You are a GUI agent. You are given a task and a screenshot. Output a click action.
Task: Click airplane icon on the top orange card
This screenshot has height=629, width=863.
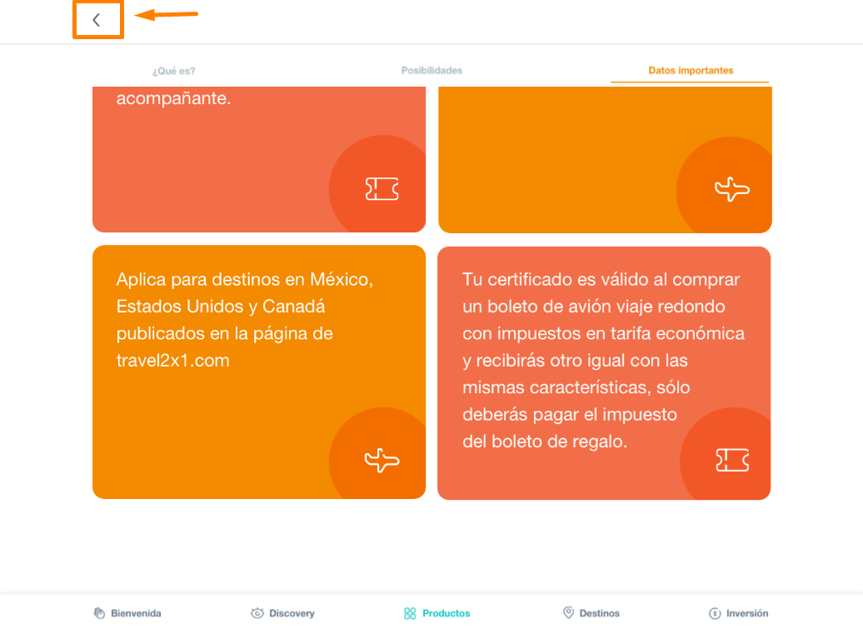click(x=732, y=189)
